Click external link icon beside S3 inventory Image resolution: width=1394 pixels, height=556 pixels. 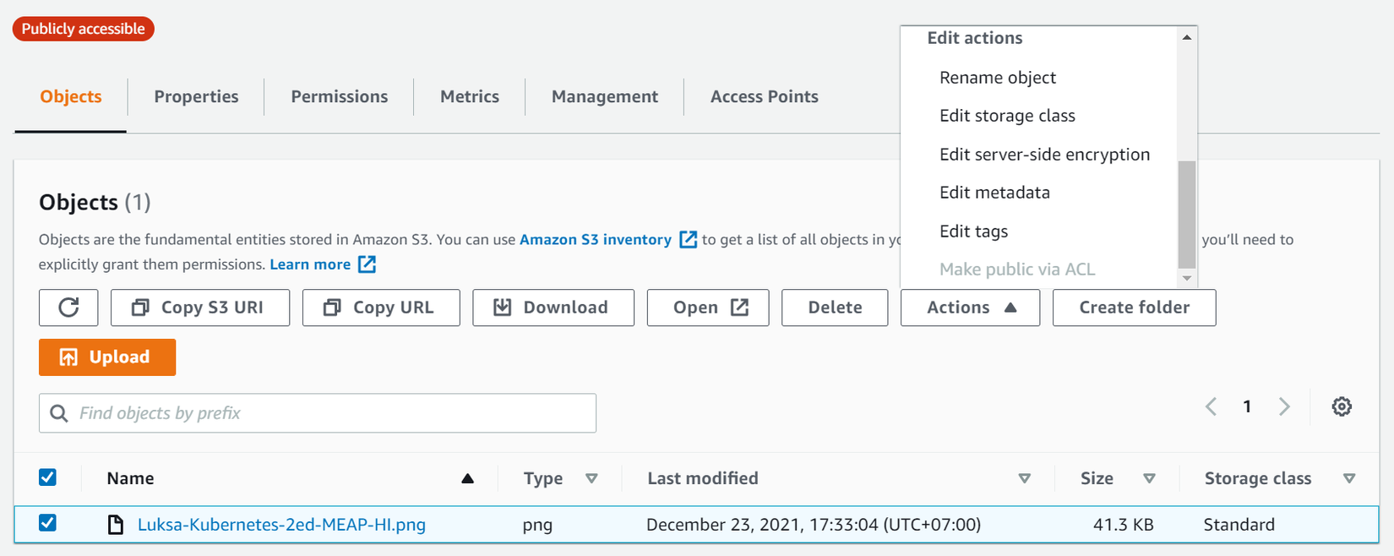tap(689, 240)
